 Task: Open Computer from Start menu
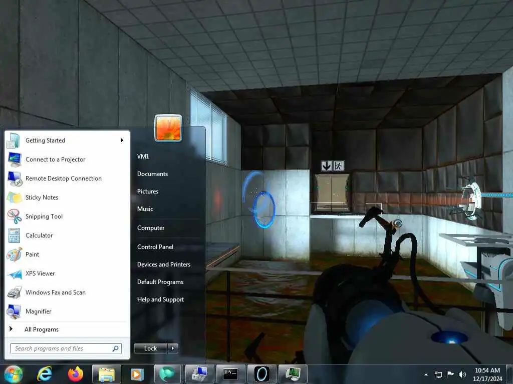[151, 228]
